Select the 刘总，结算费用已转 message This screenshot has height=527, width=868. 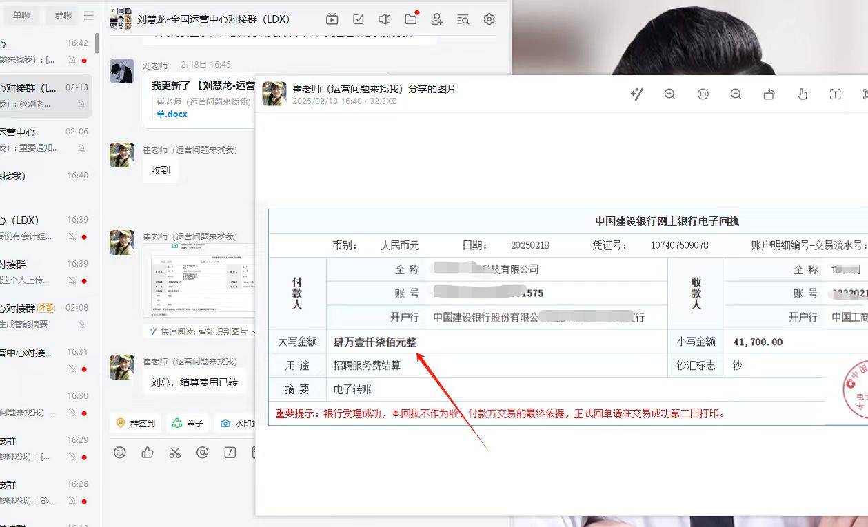194,382
